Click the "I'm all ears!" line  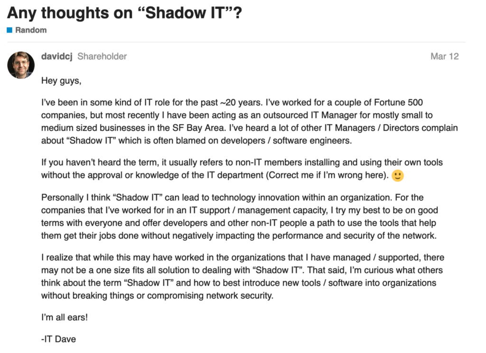tap(65, 318)
